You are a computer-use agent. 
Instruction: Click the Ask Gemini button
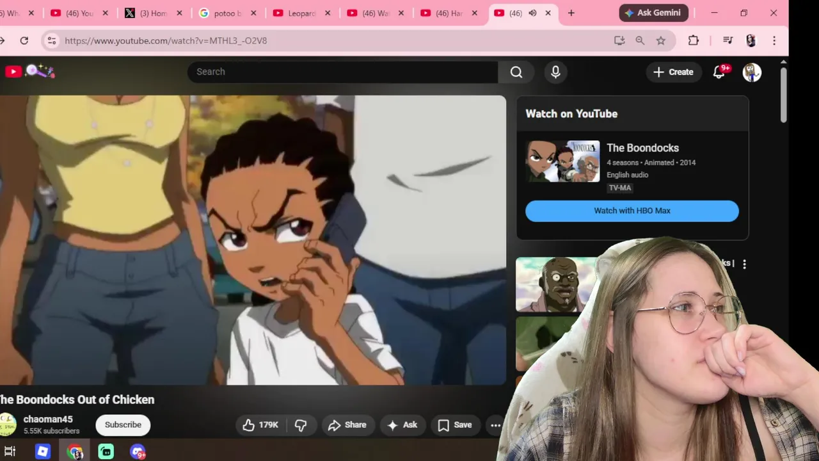coord(653,13)
